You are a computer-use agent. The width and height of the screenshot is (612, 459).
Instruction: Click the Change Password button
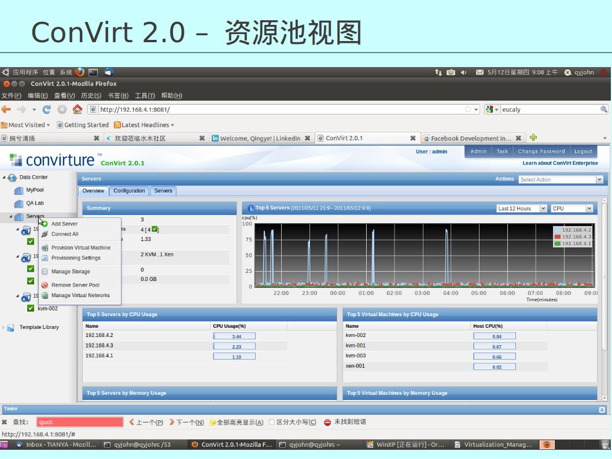point(541,151)
